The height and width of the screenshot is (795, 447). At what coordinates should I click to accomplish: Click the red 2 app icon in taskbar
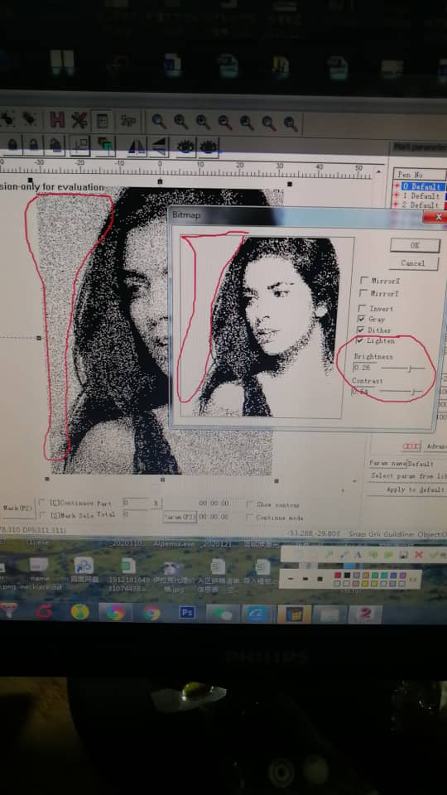[365, 614]
